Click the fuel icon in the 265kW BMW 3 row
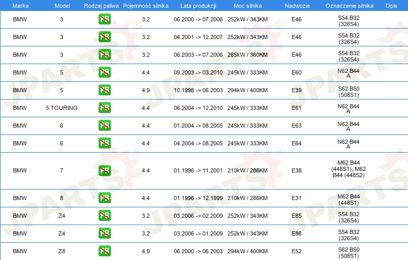This screenshot has width=408, height=260. click(x=104, y=55)
